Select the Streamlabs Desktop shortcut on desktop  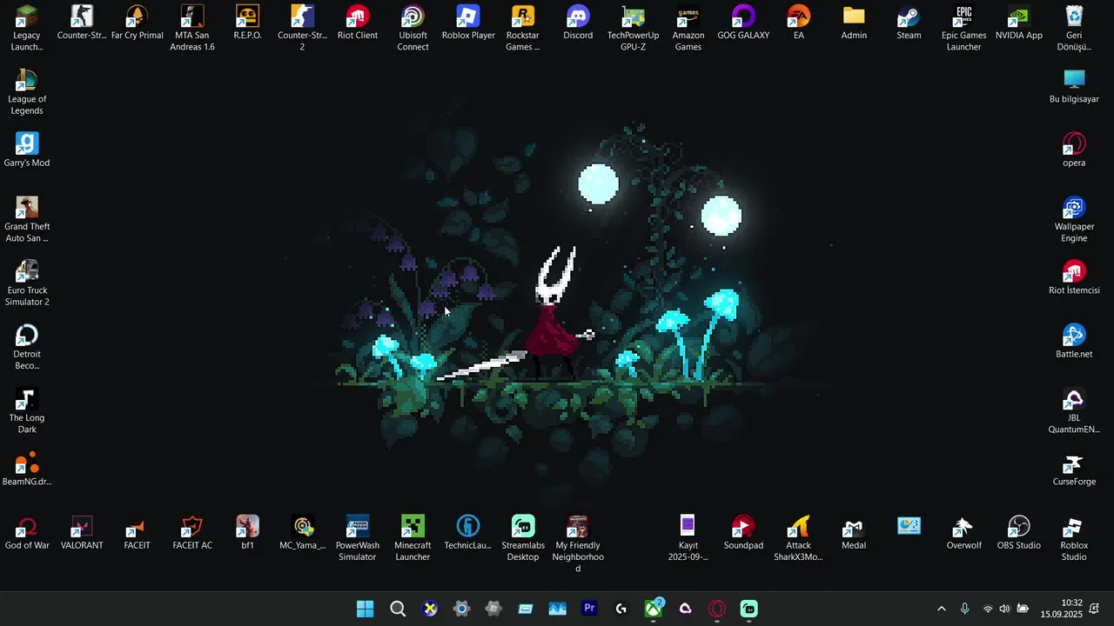pos(523,537)
